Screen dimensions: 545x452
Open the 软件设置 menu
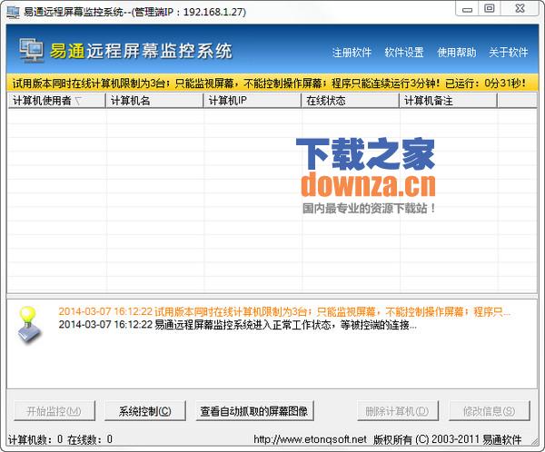point(404,53)
